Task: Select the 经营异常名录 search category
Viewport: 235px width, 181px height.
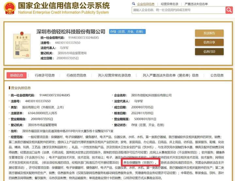Action: (169, 4)
